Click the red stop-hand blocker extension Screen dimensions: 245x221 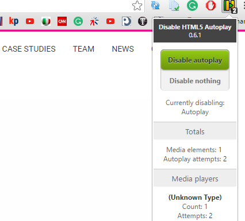[x=210, y=5]
